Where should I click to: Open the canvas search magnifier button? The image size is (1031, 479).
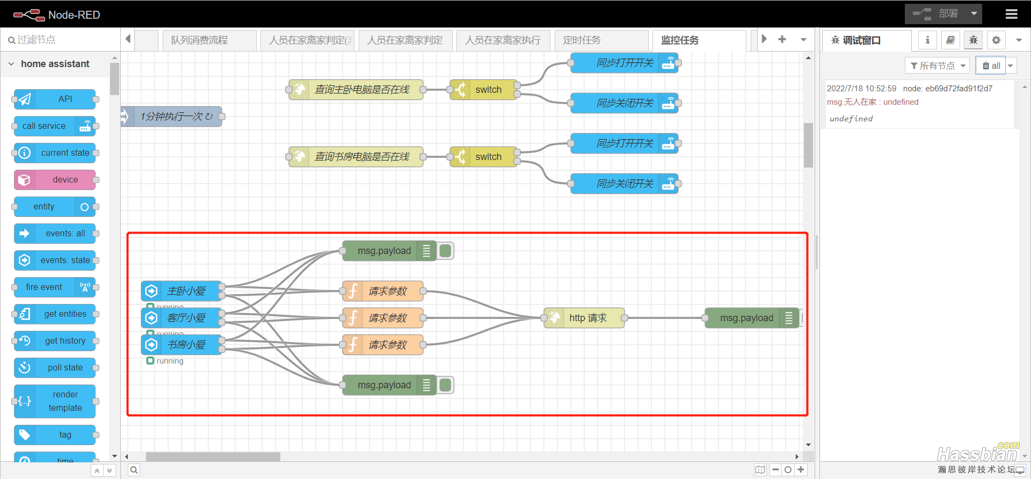[134, 470]
